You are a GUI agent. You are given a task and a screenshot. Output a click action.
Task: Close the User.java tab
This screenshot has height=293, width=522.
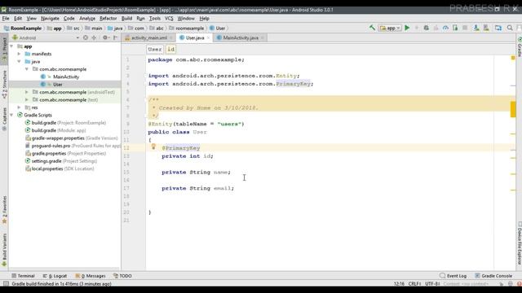[x=209, y=38]
